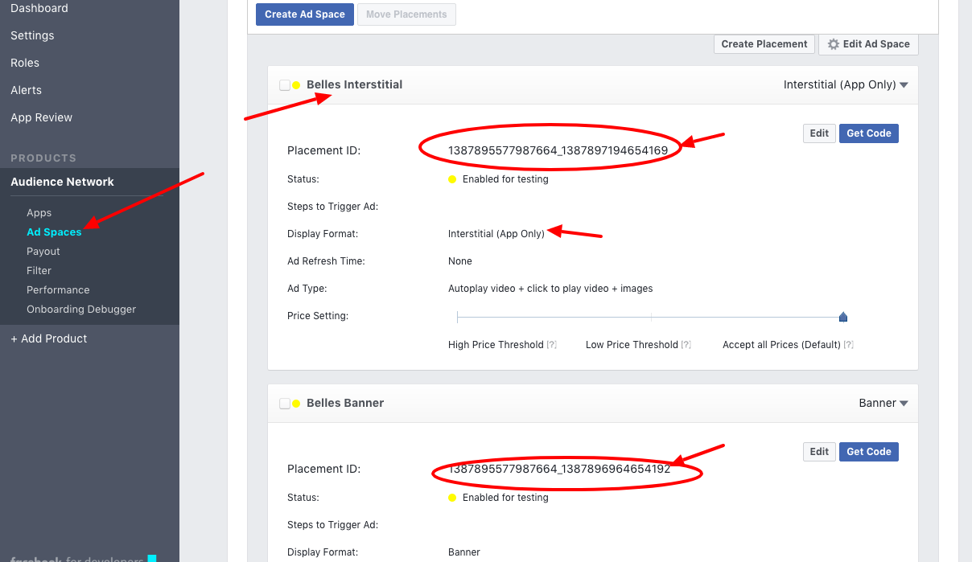This screenshot has height=562, width=972.
Task: Open Onboarding Debugger
Action: tap(81, 310)
